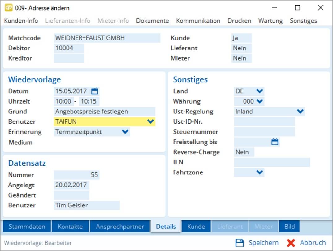Image resolution: width=333 pixels, height=251 pixels.
Task: Switch to the Stammdaten tab
Action: 27,226
